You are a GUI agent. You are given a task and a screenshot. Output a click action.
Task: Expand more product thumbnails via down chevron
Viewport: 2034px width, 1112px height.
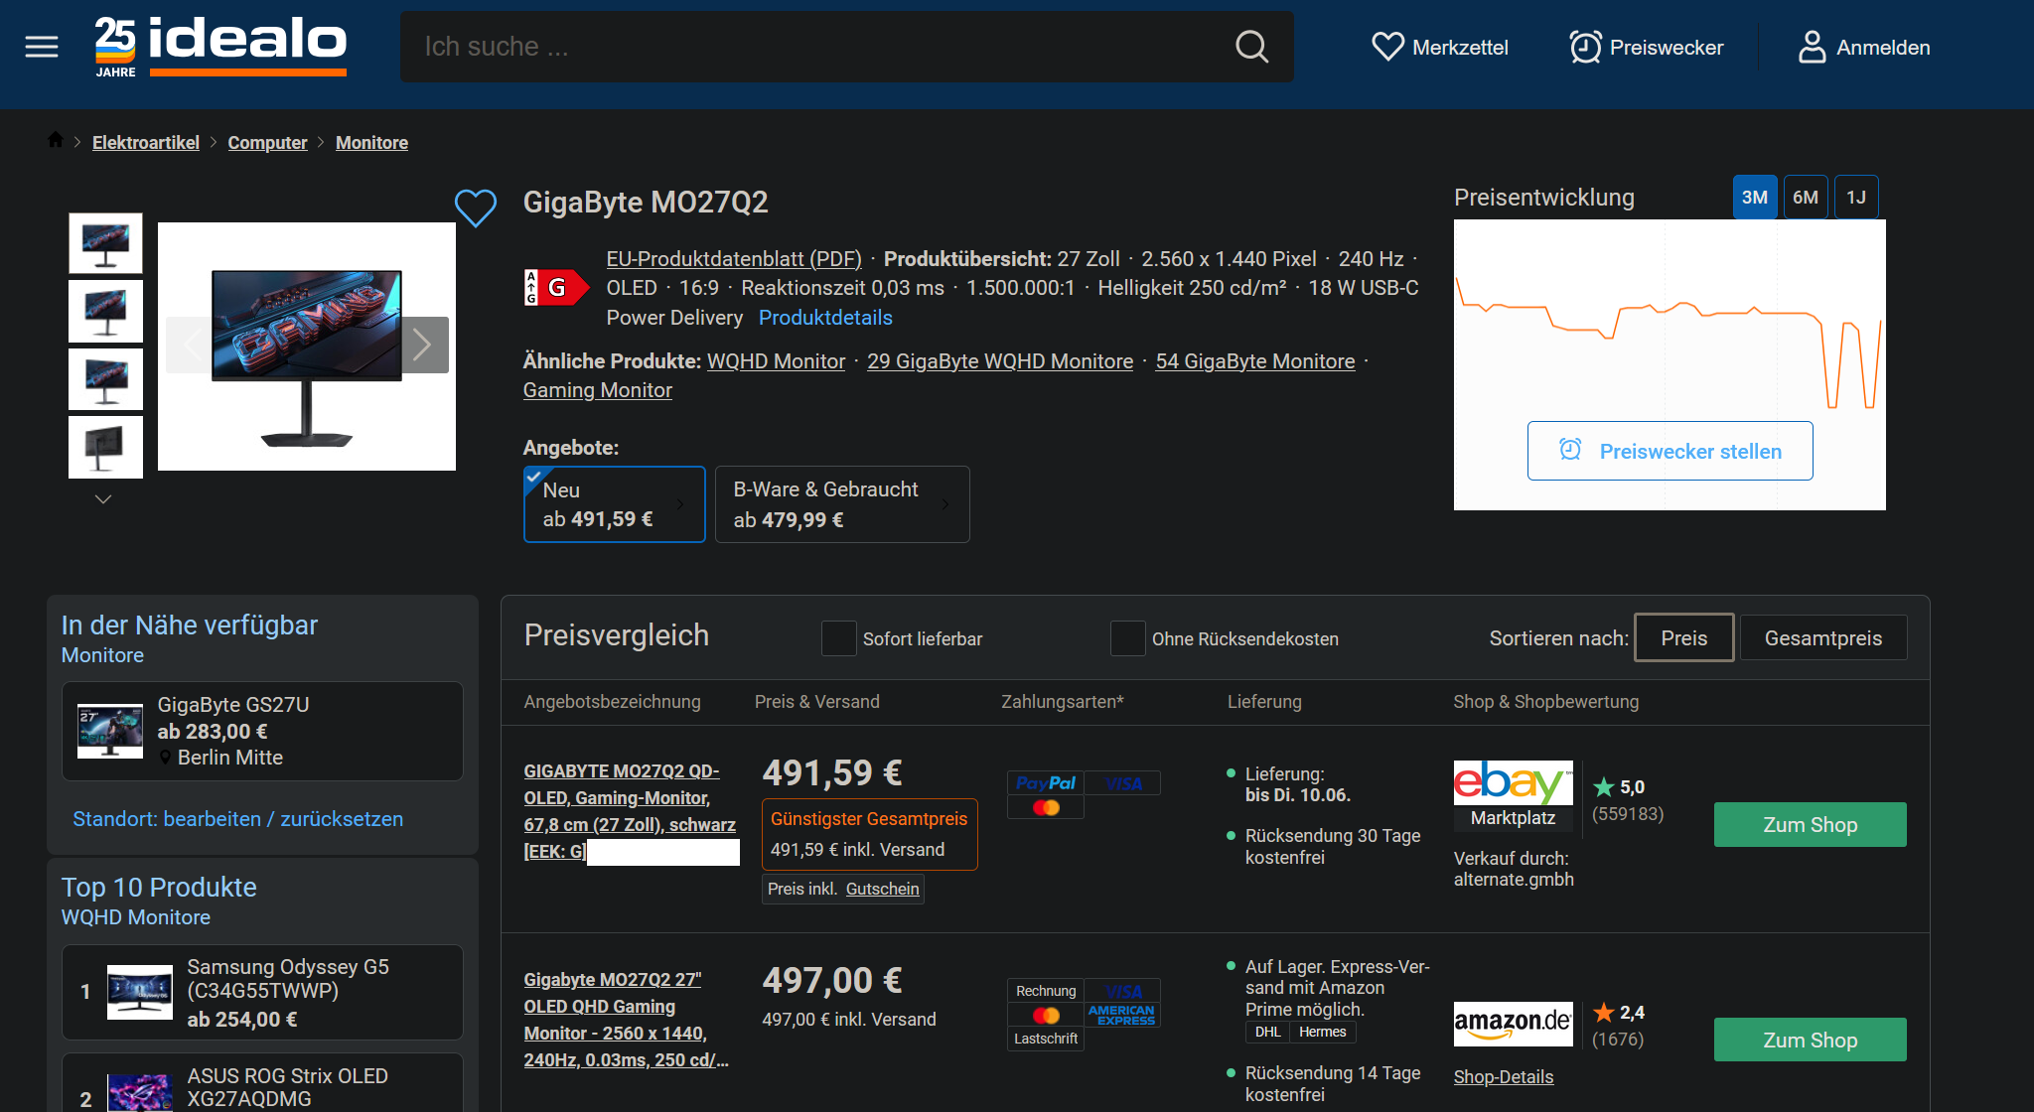[x=103, y=498]
